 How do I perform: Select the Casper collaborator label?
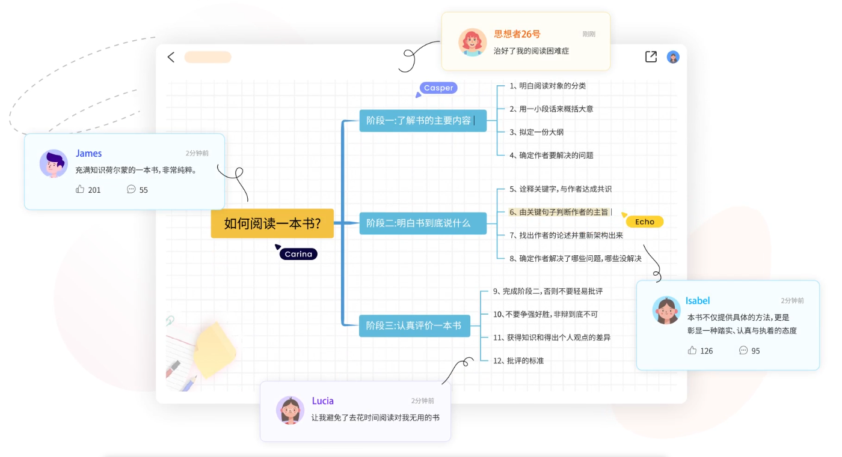pyautogui.click(x=438, y=88)
